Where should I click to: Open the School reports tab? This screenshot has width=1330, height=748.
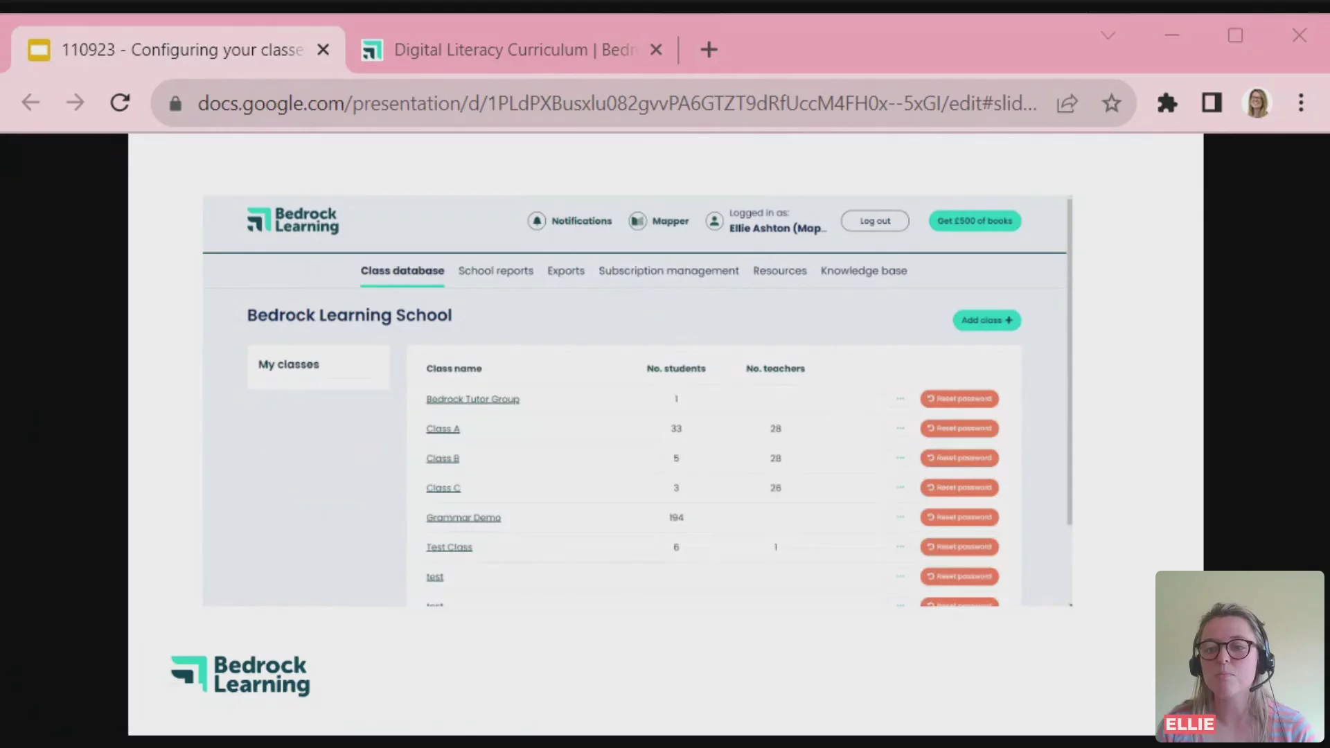tap(496, 271)
